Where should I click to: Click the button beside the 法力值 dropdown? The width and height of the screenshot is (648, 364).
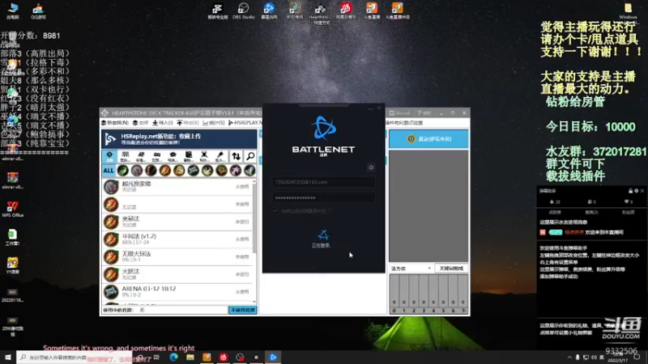(x=451, y=269)
